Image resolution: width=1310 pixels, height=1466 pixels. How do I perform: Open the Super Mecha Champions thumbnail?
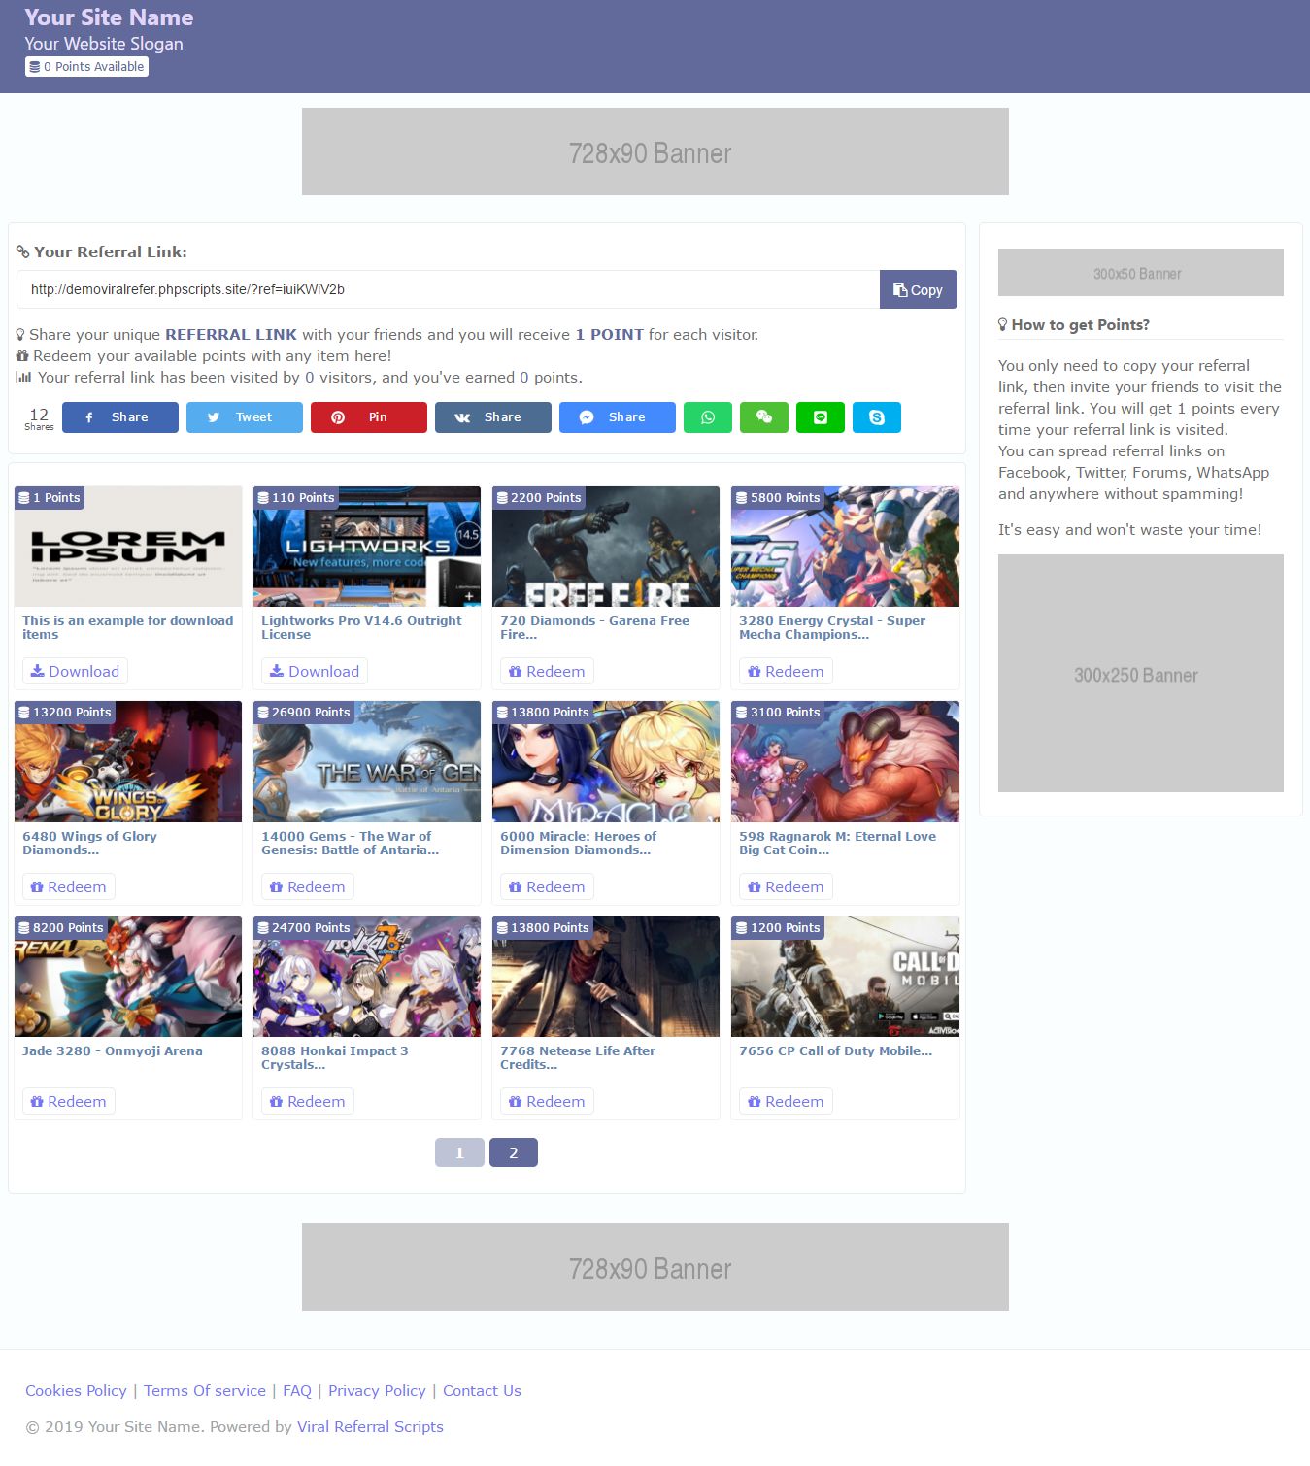845,547
